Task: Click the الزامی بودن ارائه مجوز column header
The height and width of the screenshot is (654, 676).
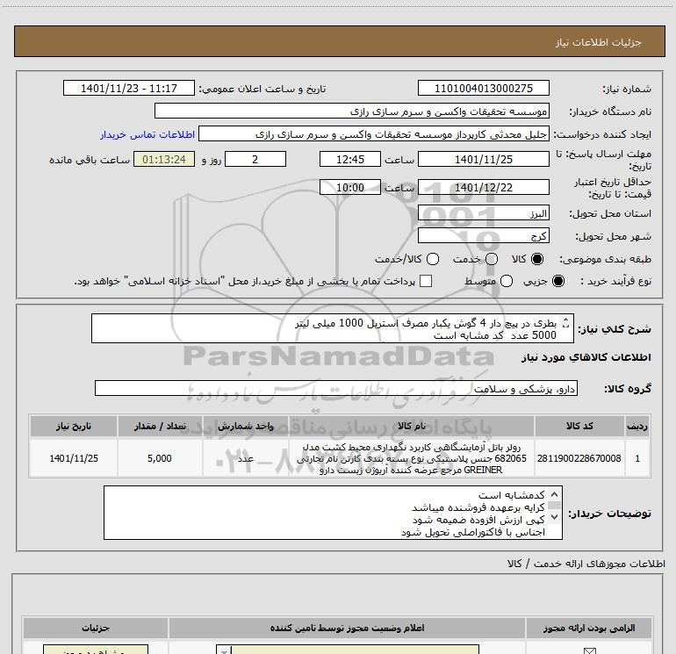Action: tap(589, 628)
